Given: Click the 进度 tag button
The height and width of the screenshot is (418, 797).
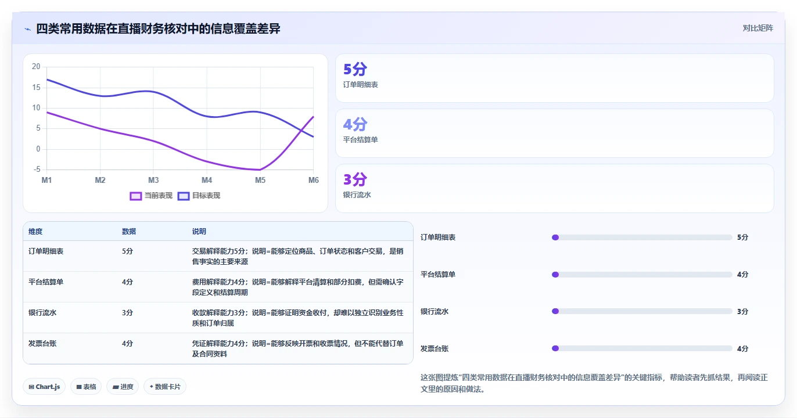Looking at the screenshot, I should click(123, 387).
